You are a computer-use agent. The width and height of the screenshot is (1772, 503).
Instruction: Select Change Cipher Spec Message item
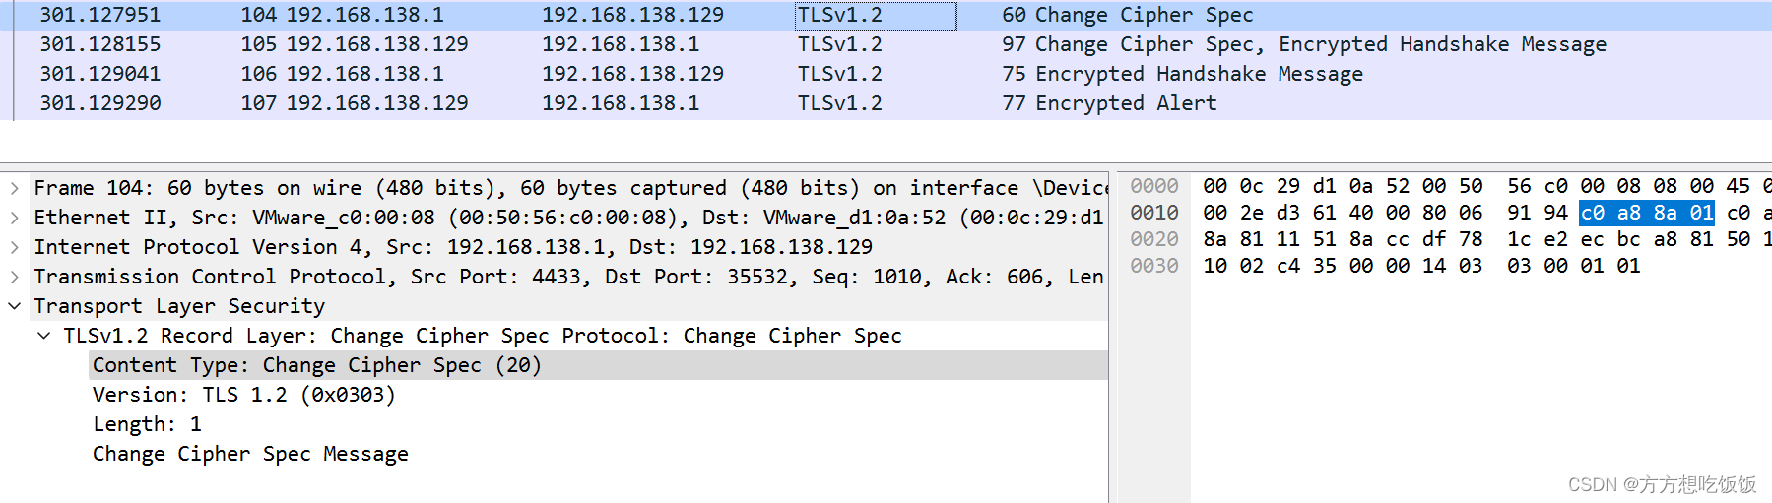tap(250, 454)
